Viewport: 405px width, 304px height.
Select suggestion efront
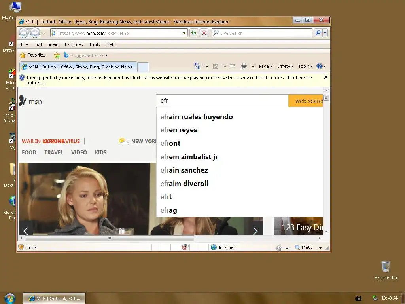tap(240, 143)
